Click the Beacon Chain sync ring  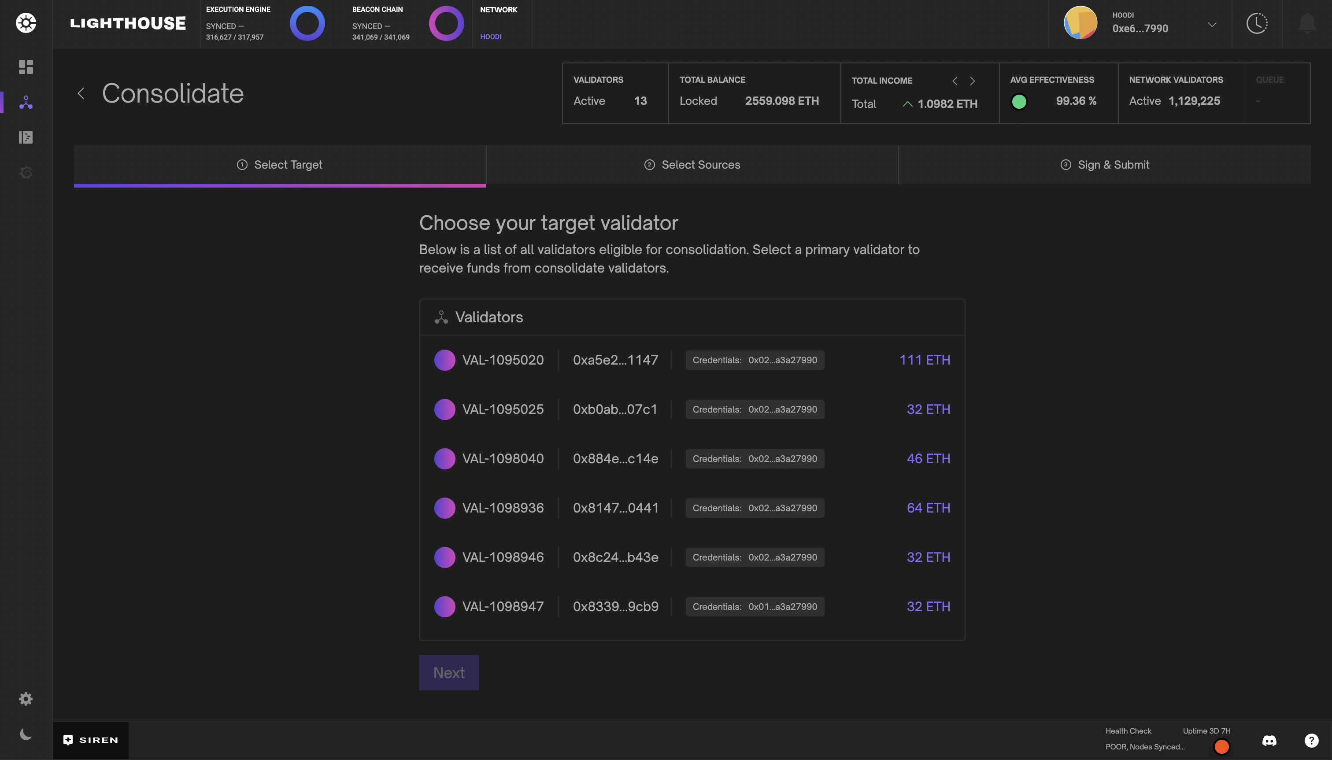pos(447,23)
